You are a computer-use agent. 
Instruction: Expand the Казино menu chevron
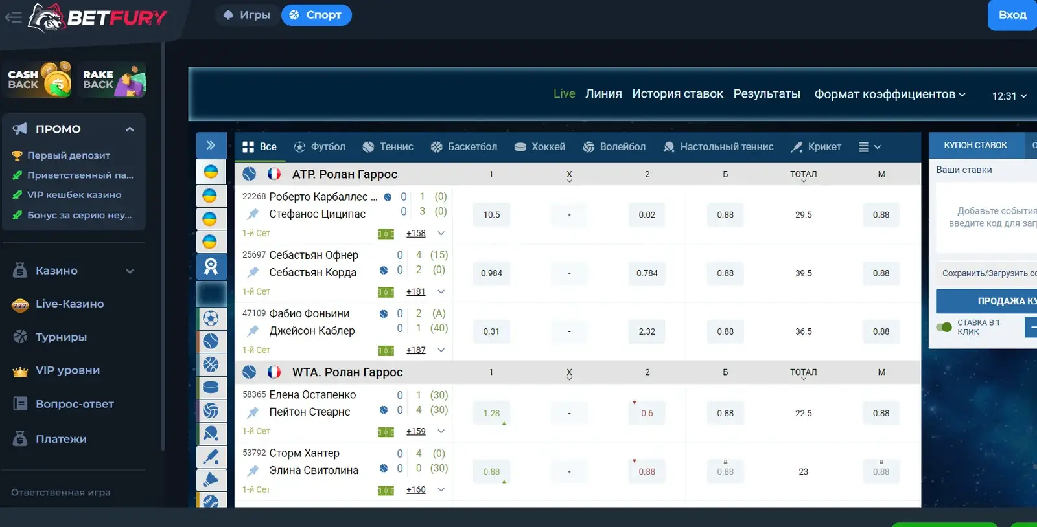coord(130,271)
